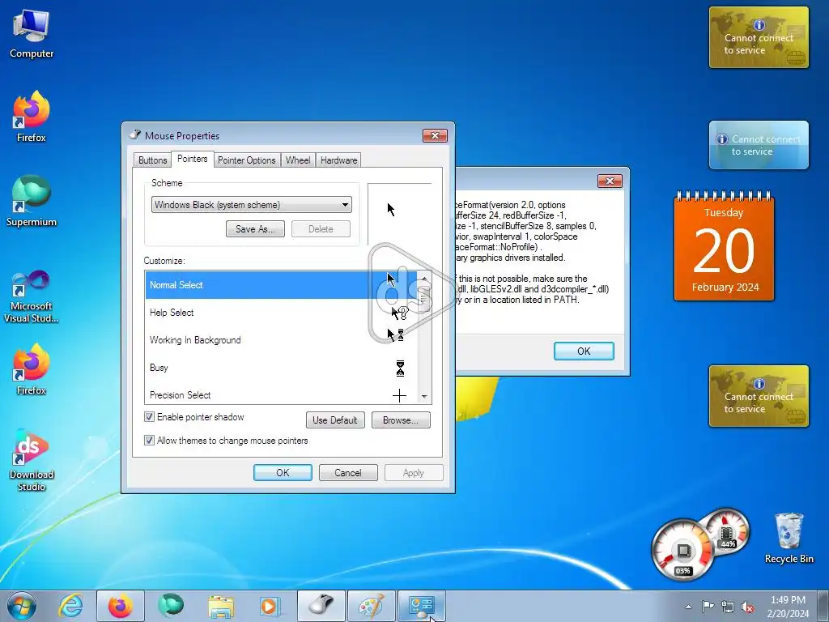Viewport: 829px width, 622px height.
Task: Open the Windows Start menu orb
Action: 22,606
